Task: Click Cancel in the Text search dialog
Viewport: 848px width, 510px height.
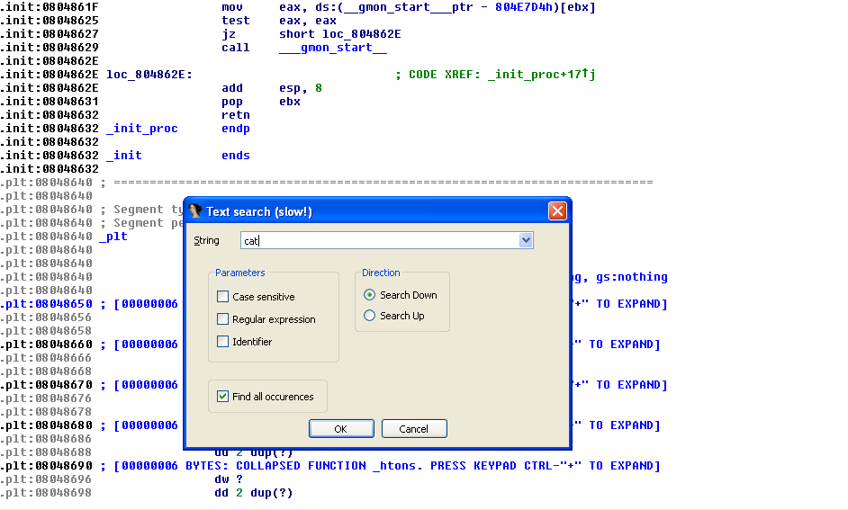Action: (x=414, y=429)
